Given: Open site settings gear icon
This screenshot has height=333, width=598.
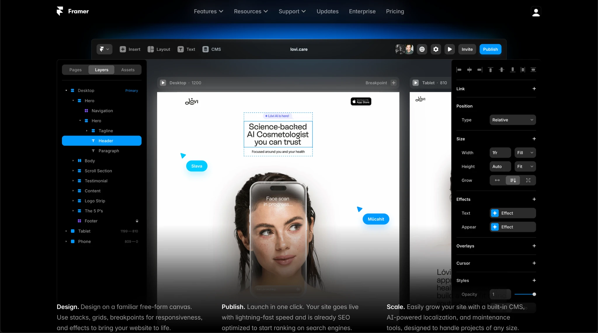Looking at the screenshot, I should pos(436,49).
